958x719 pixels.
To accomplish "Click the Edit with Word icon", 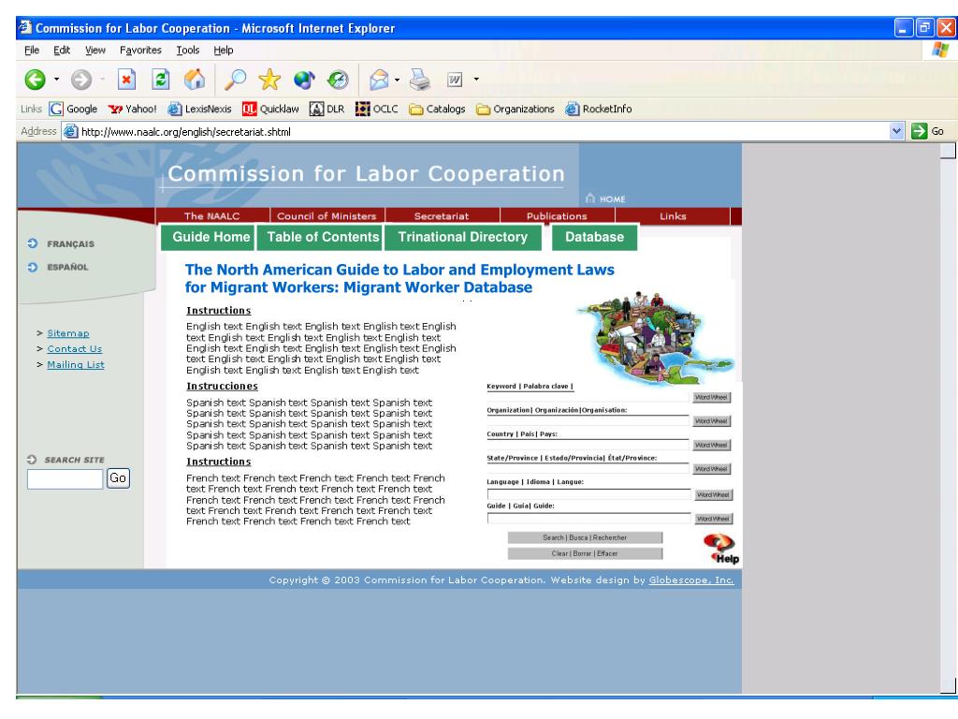I will (456, 80).
